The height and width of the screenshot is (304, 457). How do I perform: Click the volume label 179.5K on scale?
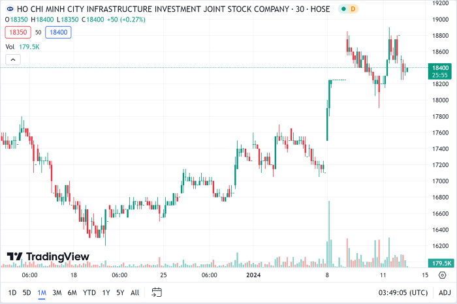441,264
